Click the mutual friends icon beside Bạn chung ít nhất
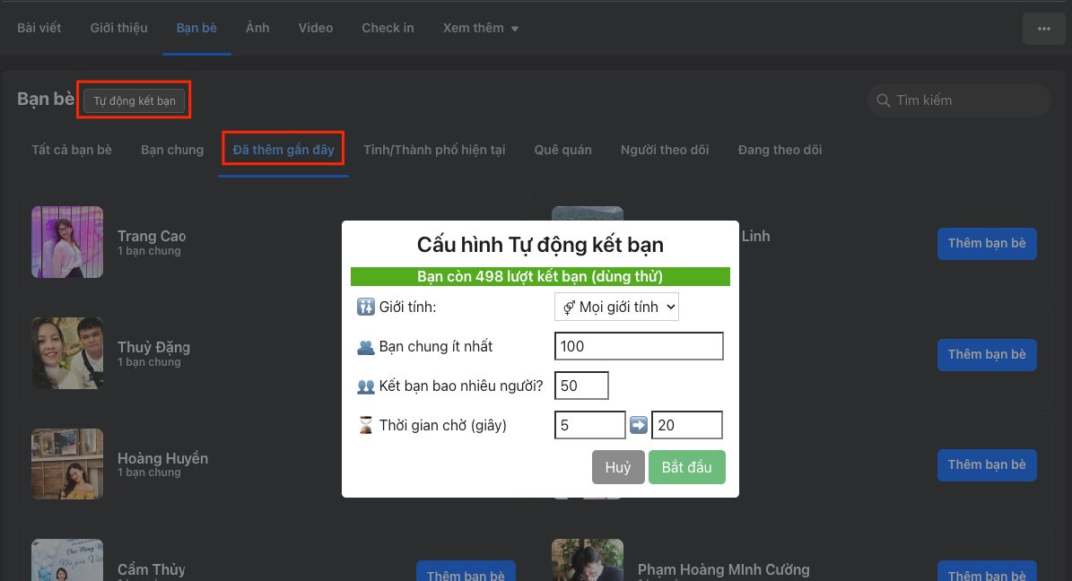Viewport: 1072px width, 581px height. [x=366, y=347]
